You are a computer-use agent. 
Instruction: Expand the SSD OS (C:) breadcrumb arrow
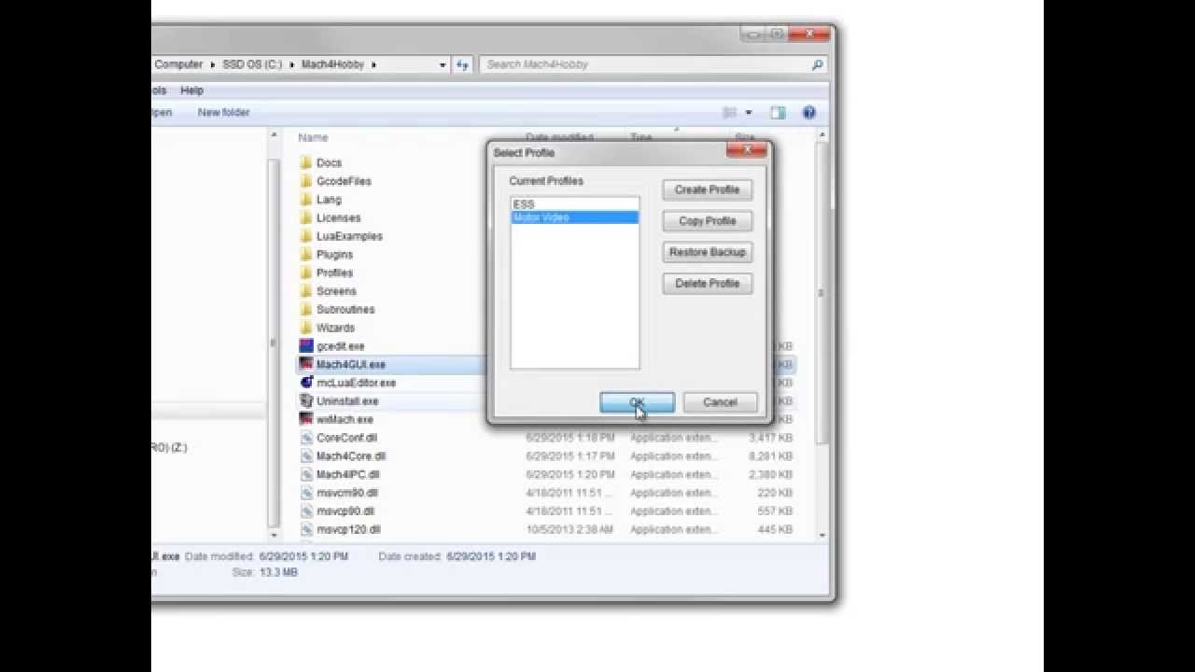pyautogui.click(x=292, y=64)
